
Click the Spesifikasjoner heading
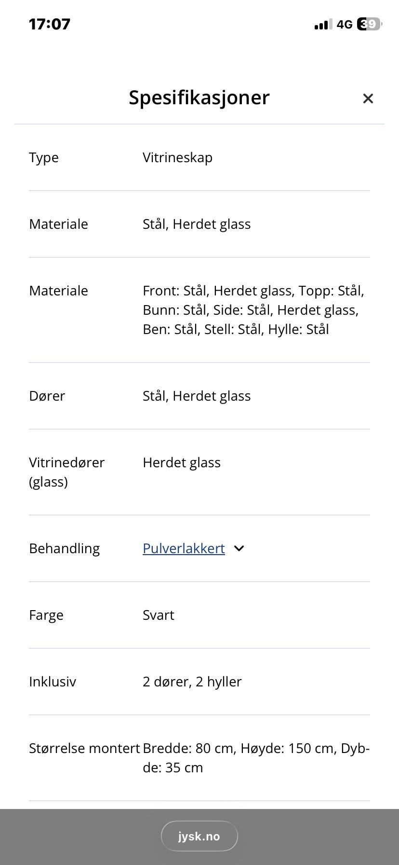(x=199, y=98)
